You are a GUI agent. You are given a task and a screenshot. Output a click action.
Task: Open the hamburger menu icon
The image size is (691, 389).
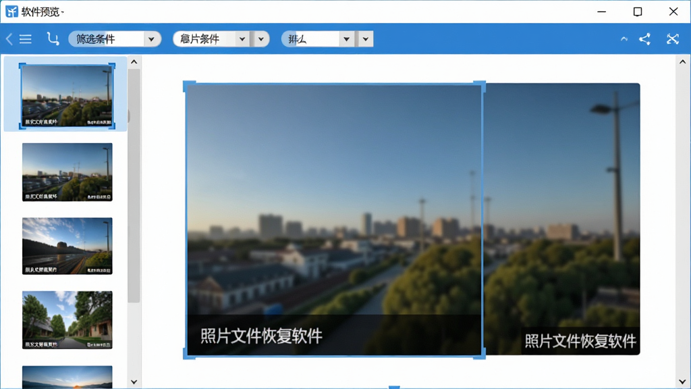pos(26,38)
